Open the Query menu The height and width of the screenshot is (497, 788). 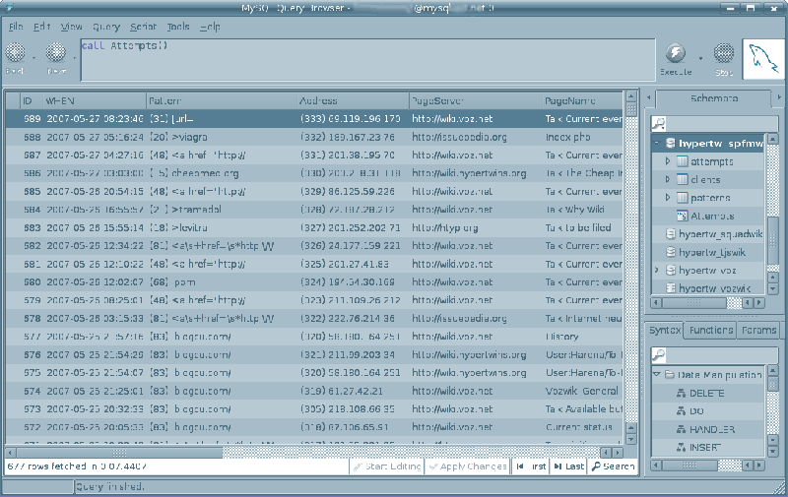coord(105,27)
